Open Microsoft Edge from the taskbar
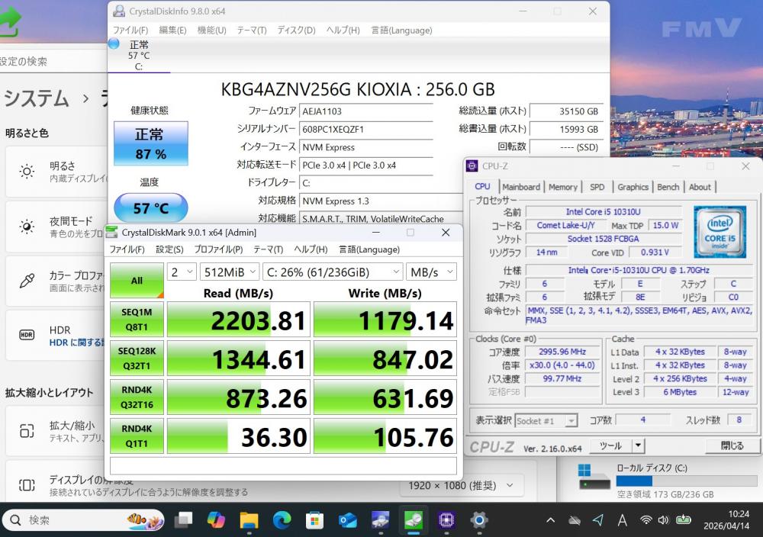Screen dimensions: 763x537 coord(282,520)
